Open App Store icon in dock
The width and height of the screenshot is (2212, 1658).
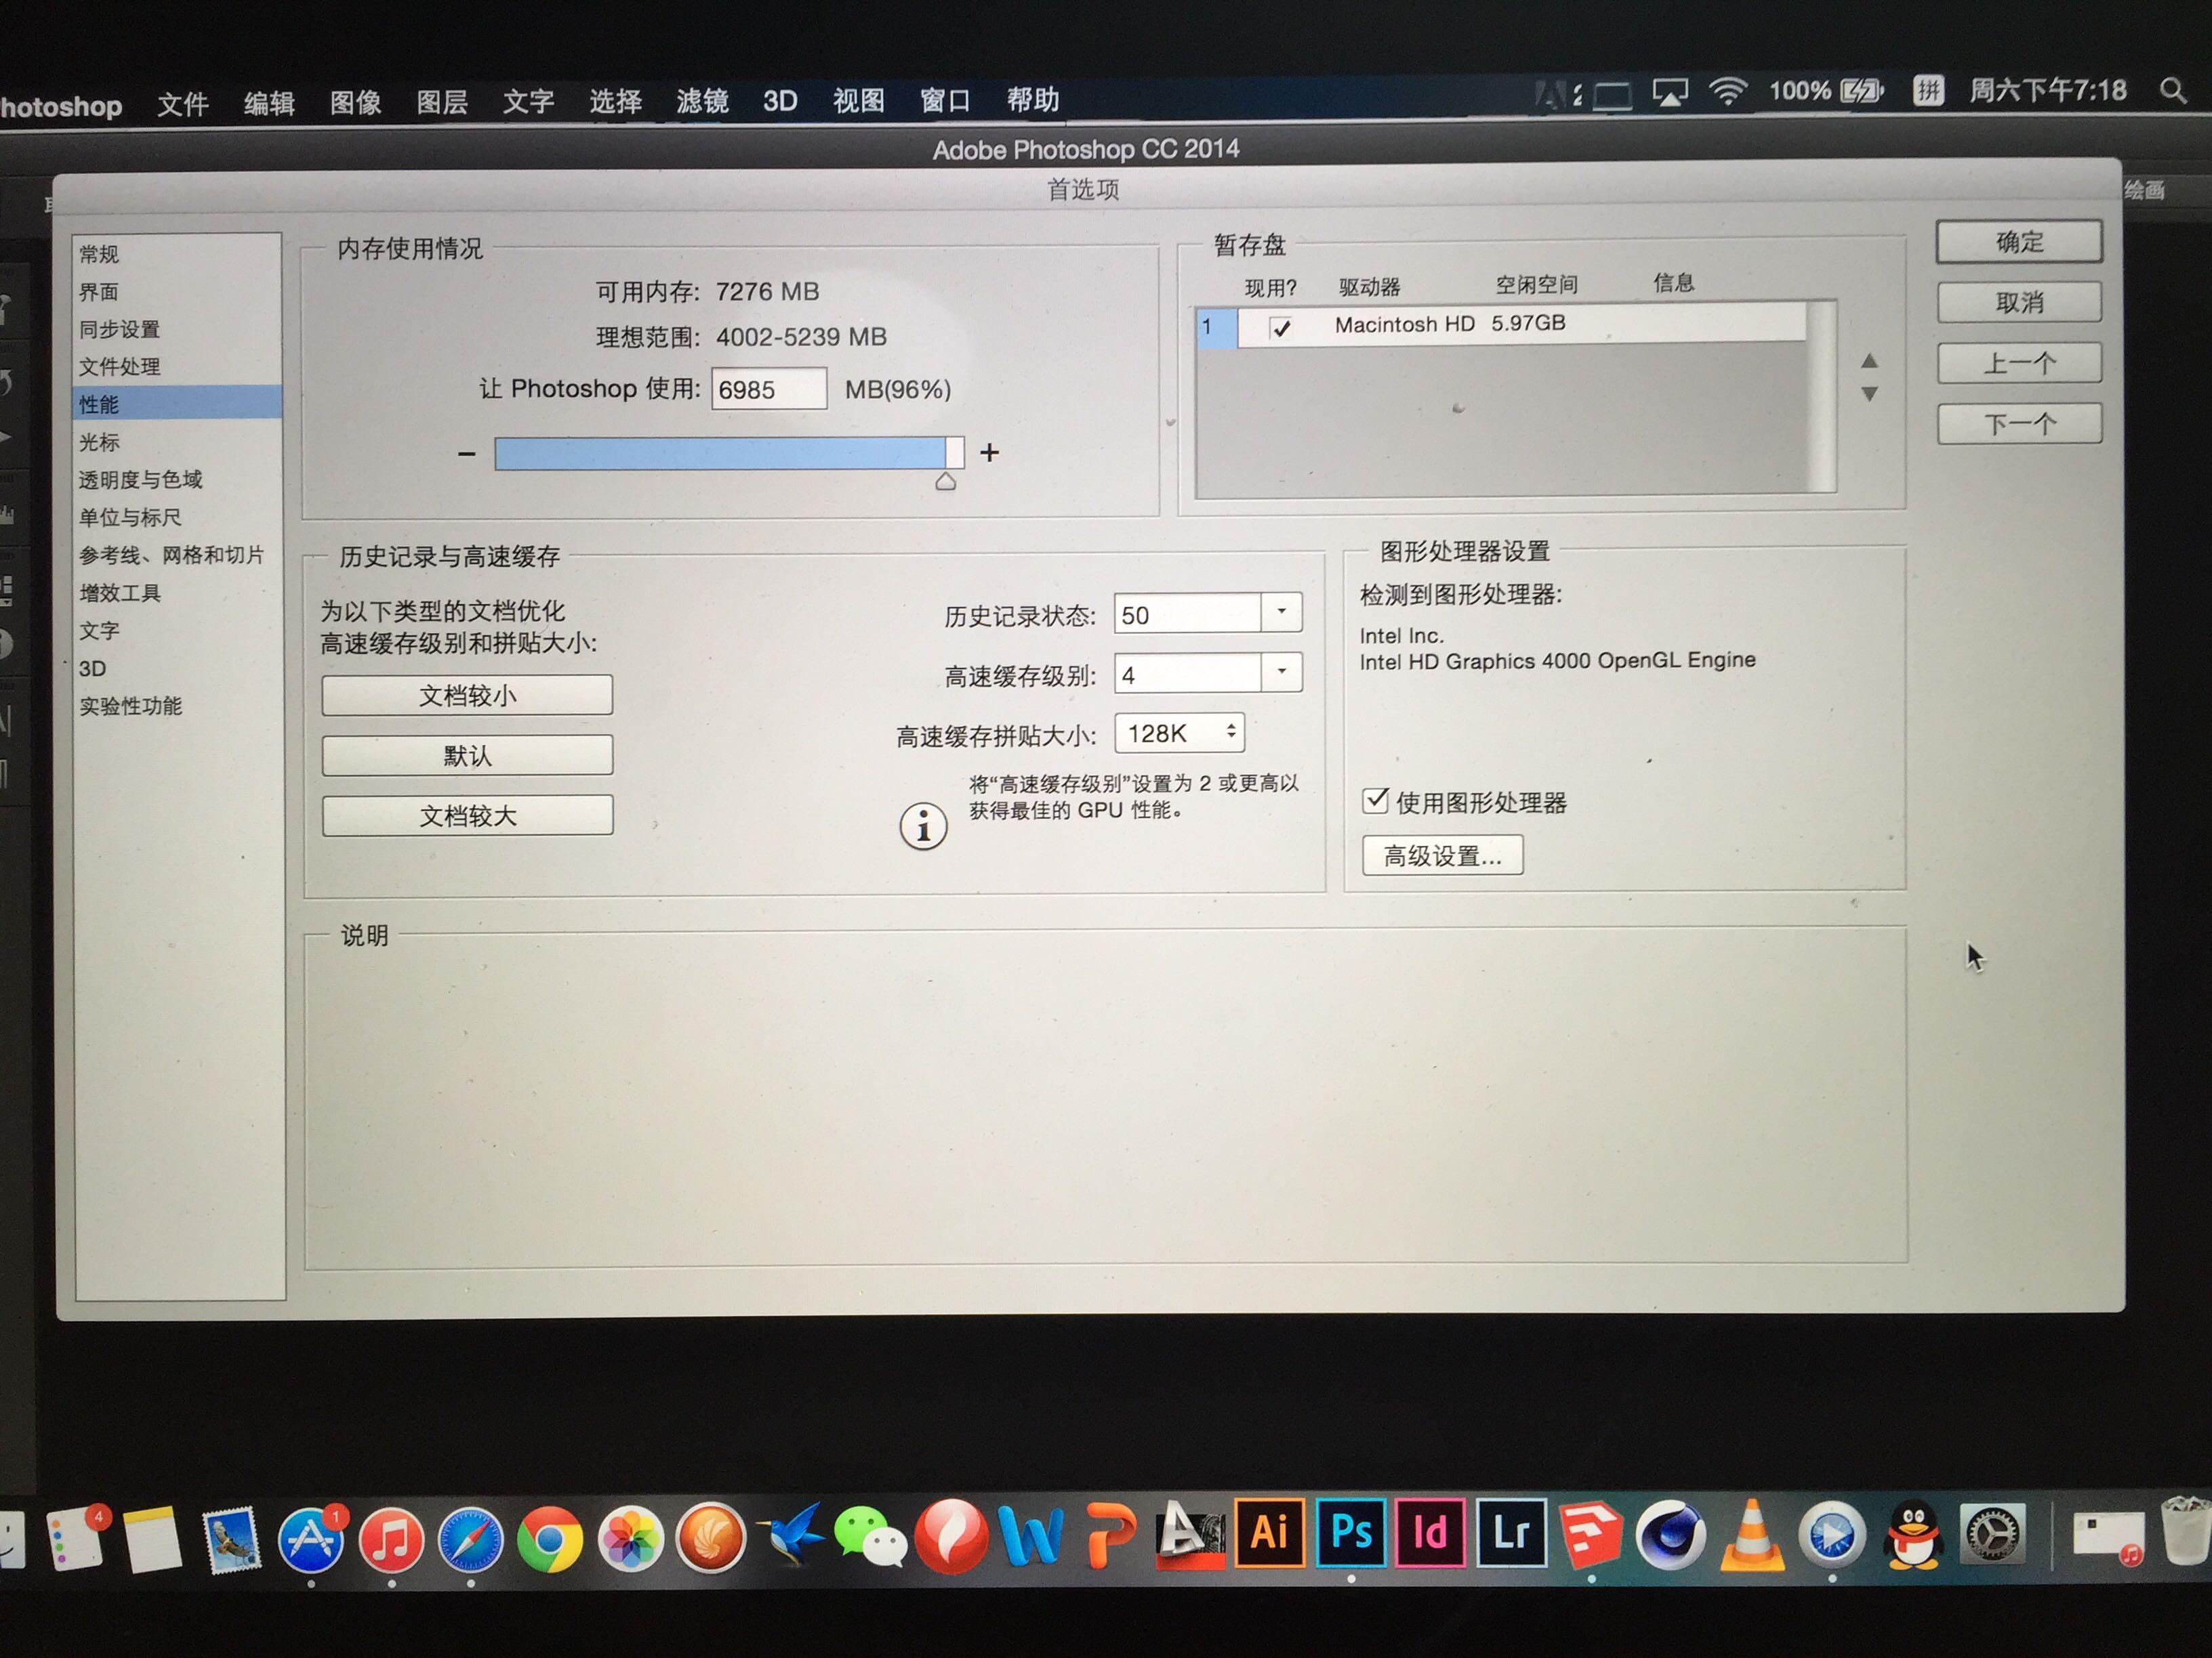coord(311,1539)
